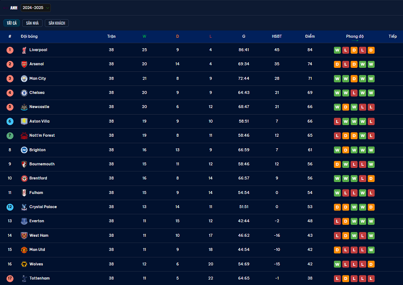The height and width of the screenshot is (285, 403).
Task: Click Wolves' last form result D
Action: click(371, 264)
